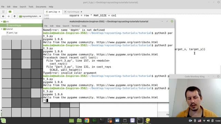Viewport: 221px width, 124px height.
Task: Click the Traceback (most recent call last) line
Action: pos(70,58)
